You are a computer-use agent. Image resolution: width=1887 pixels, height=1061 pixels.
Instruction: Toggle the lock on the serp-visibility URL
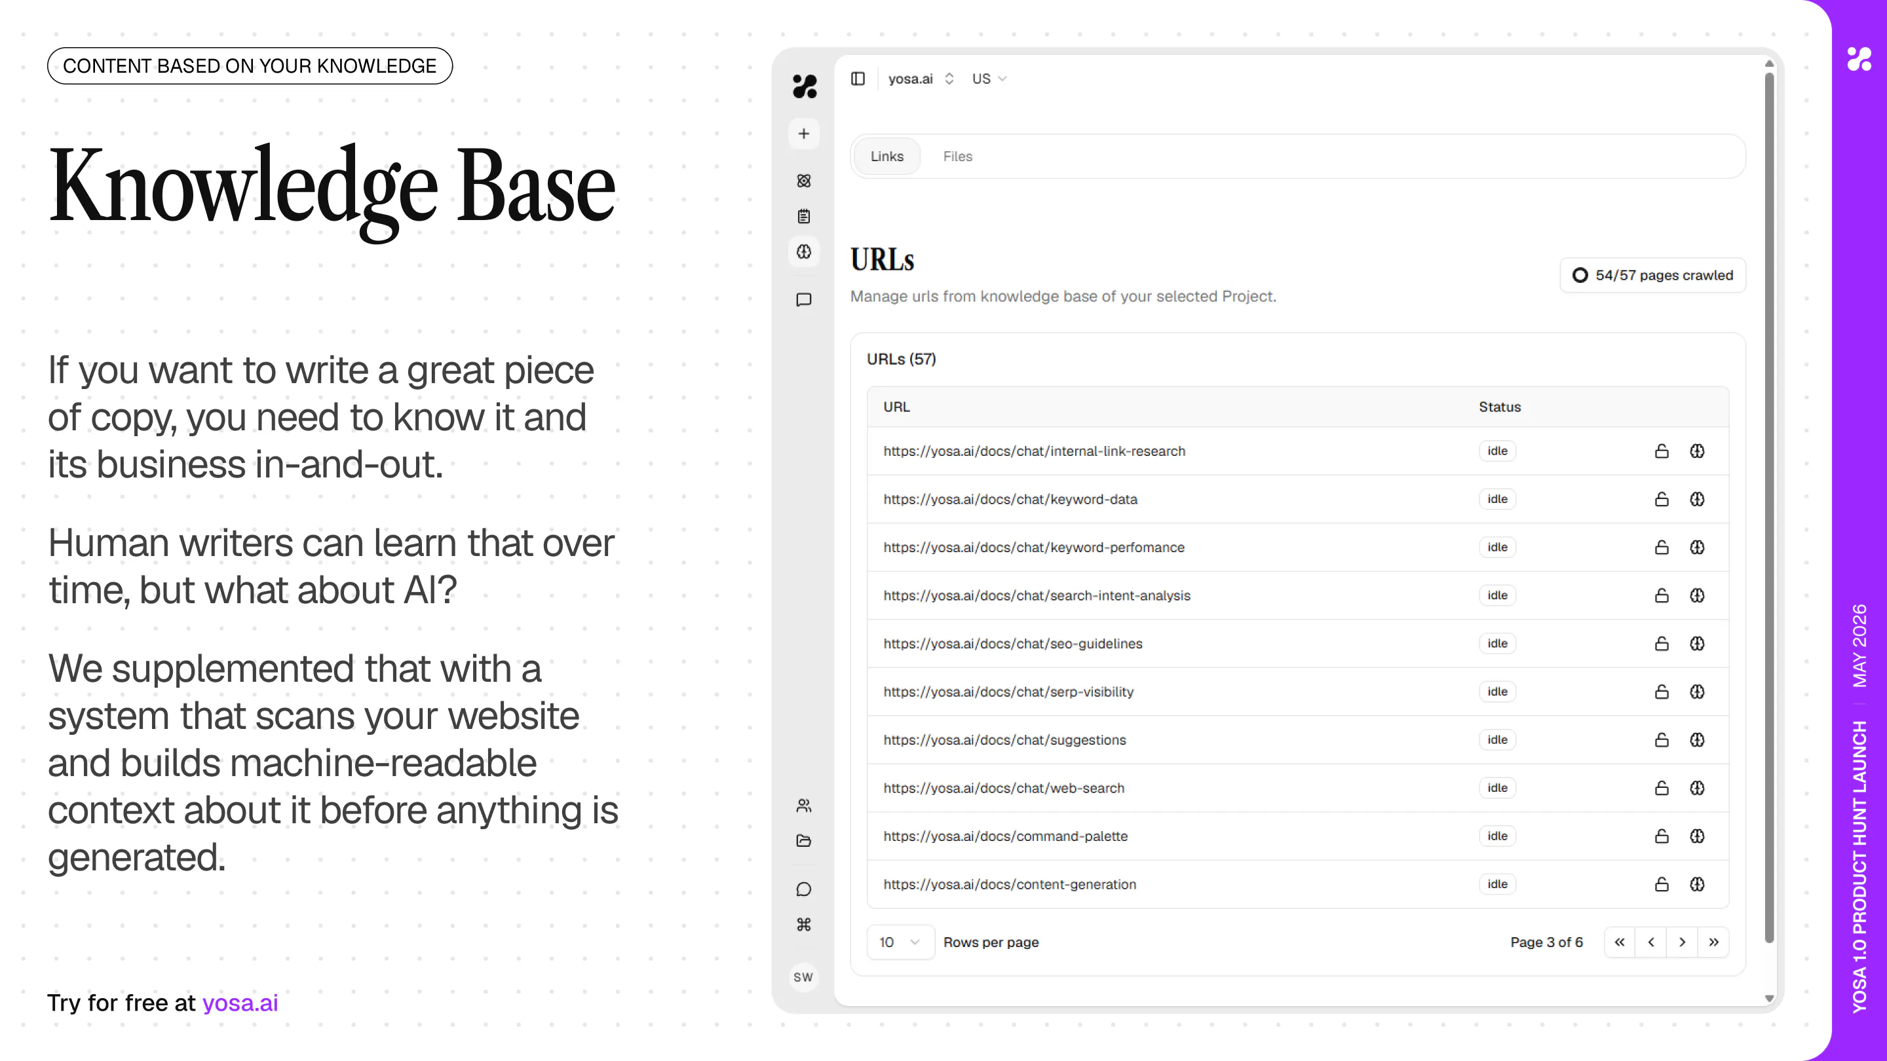[x=1662, y=692]
